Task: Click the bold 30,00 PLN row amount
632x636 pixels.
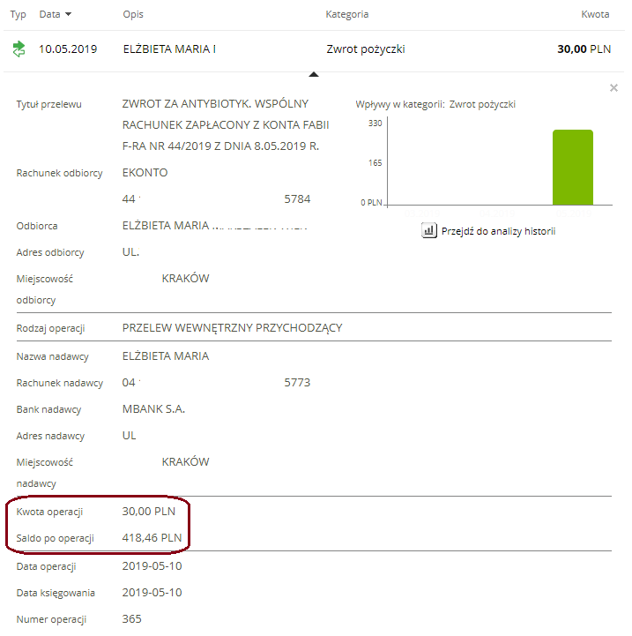Action: tap(584, 49)
